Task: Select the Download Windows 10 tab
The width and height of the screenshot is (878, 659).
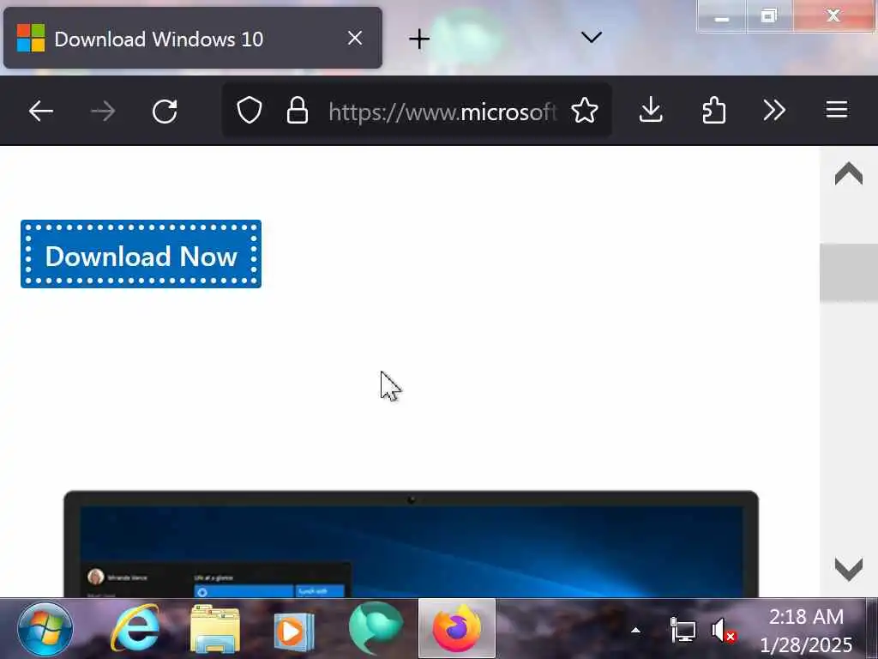Action: [193, 38]
